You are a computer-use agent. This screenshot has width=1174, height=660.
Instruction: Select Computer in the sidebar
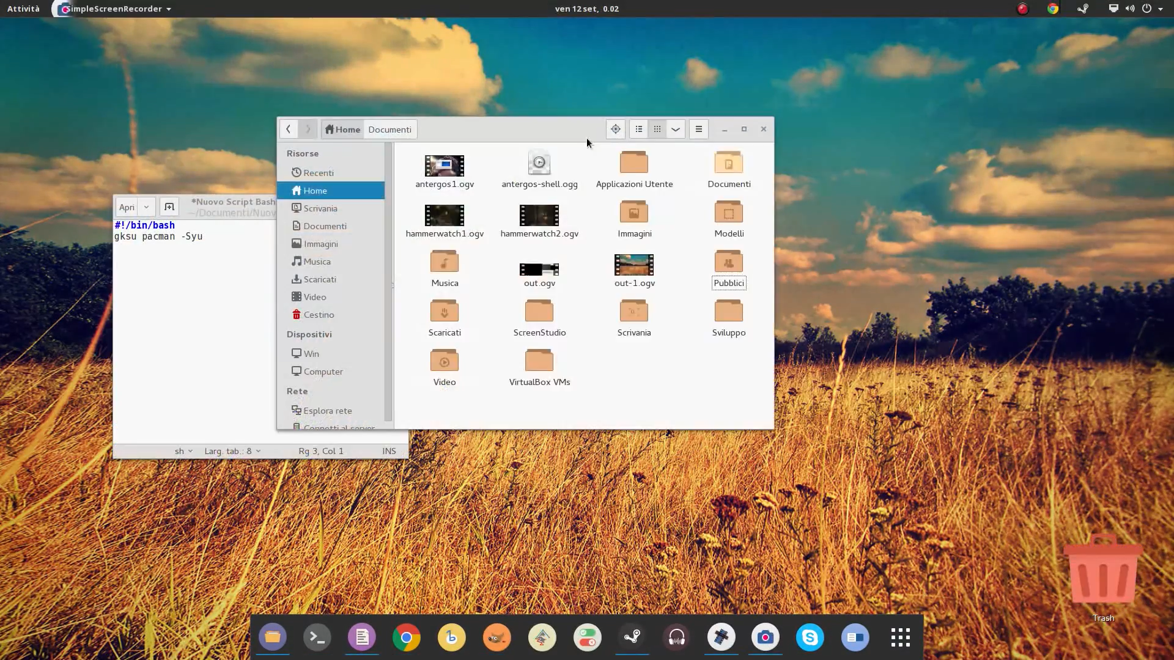tap(331, 372)
